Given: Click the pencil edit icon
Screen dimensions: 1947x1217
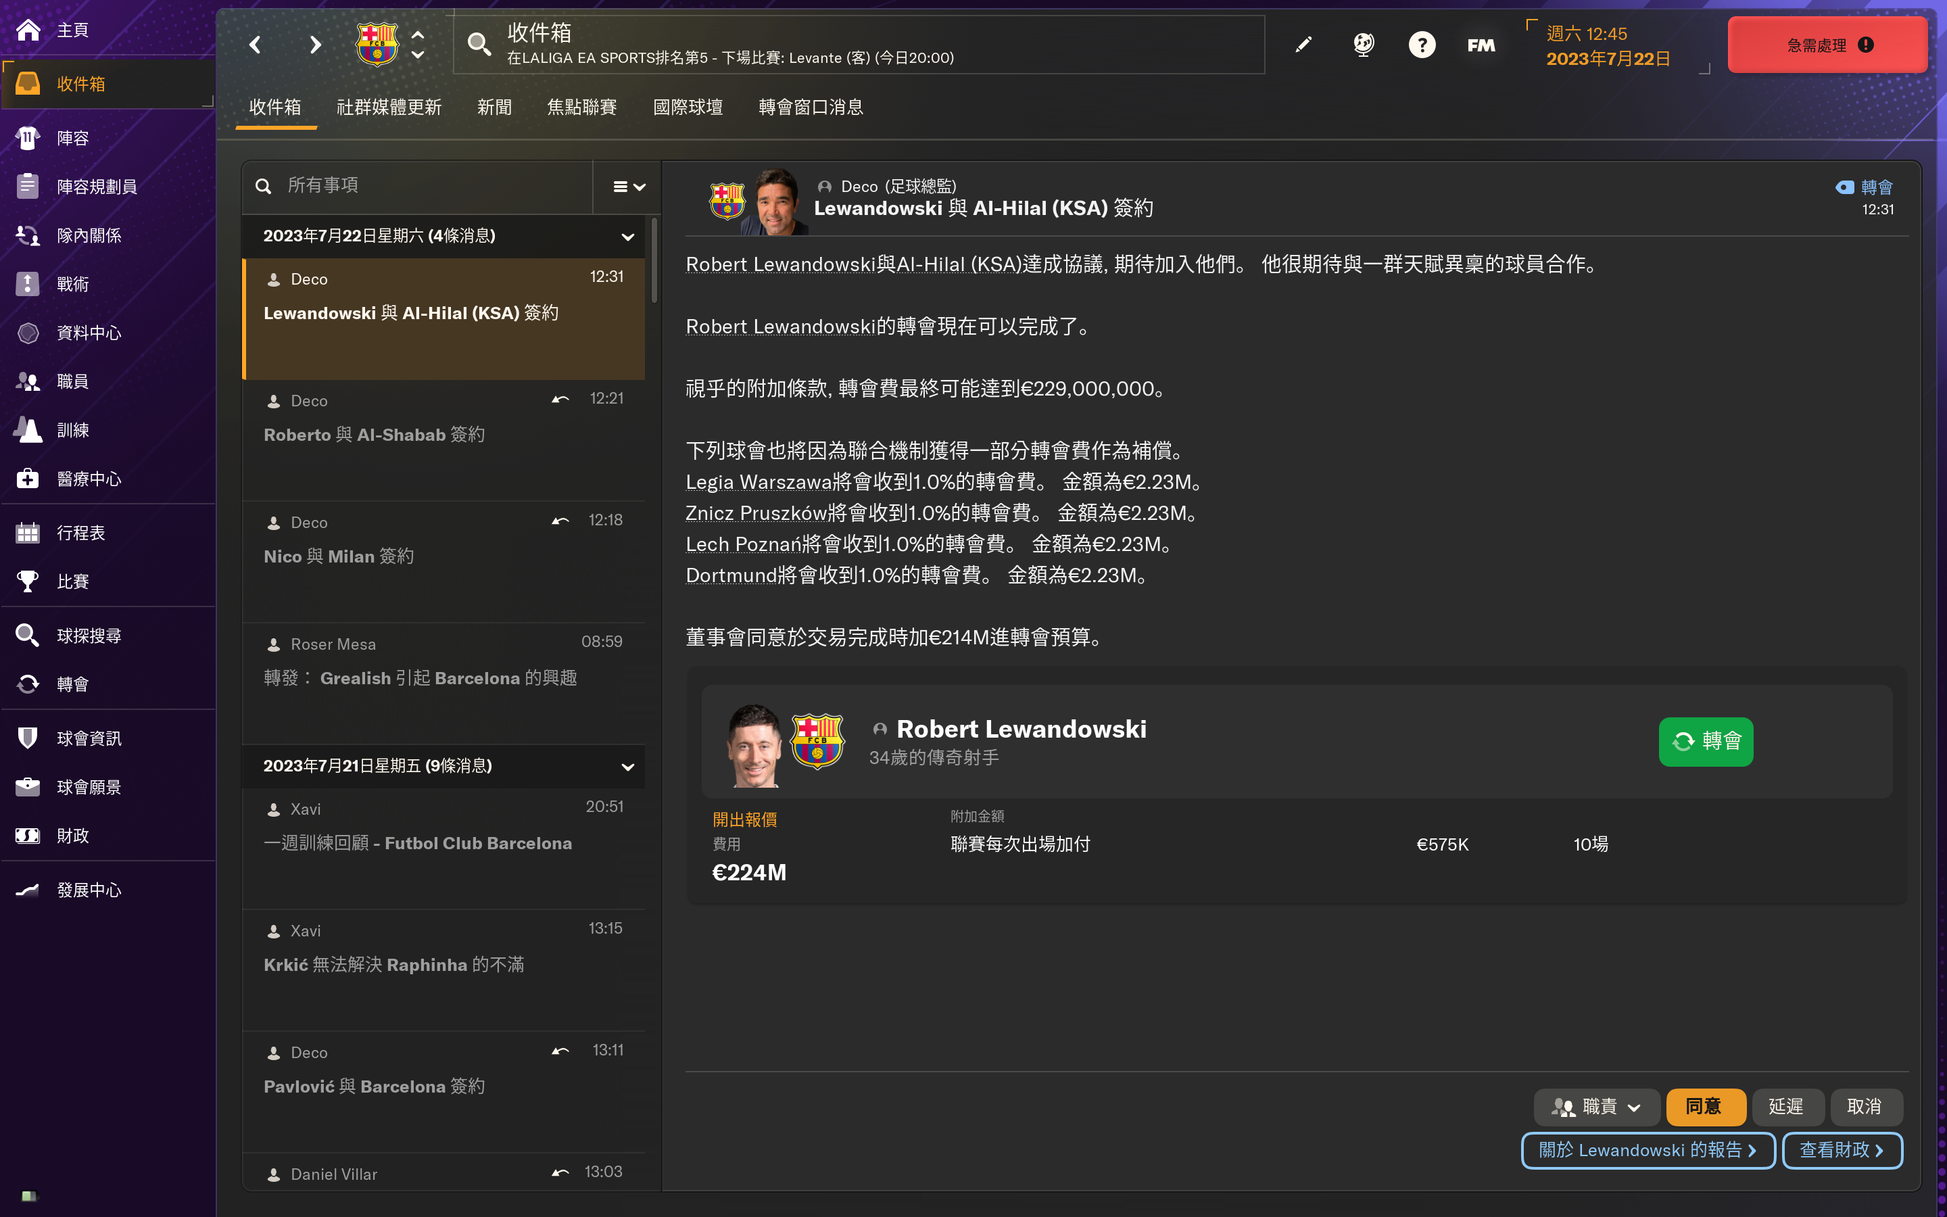Looking at the screenshot, I should 1303,44.
